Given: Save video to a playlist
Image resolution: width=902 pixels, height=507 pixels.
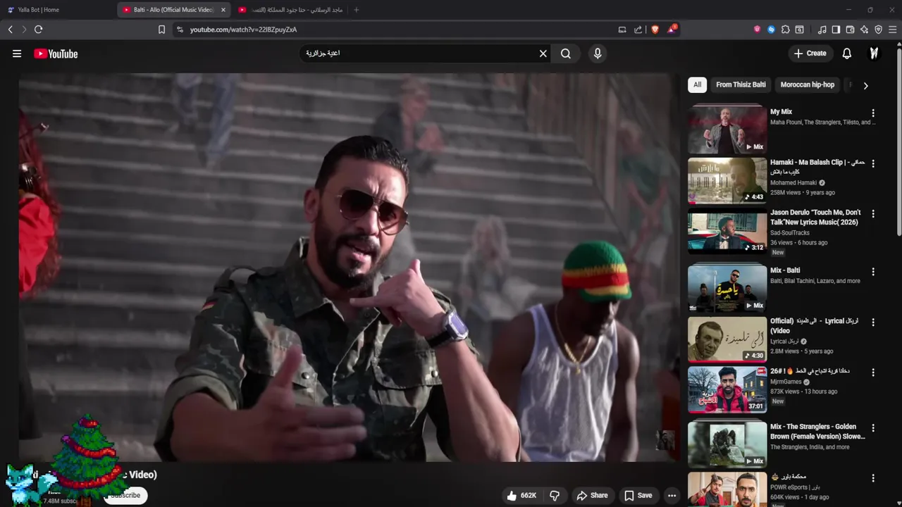Looking at the screenshot, I should pyautogui.click(x=638, y=496).
